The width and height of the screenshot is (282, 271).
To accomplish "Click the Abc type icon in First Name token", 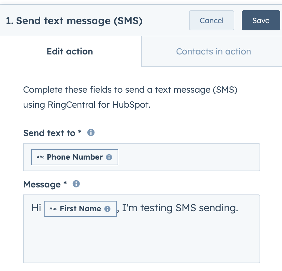I will click(53, 209).
